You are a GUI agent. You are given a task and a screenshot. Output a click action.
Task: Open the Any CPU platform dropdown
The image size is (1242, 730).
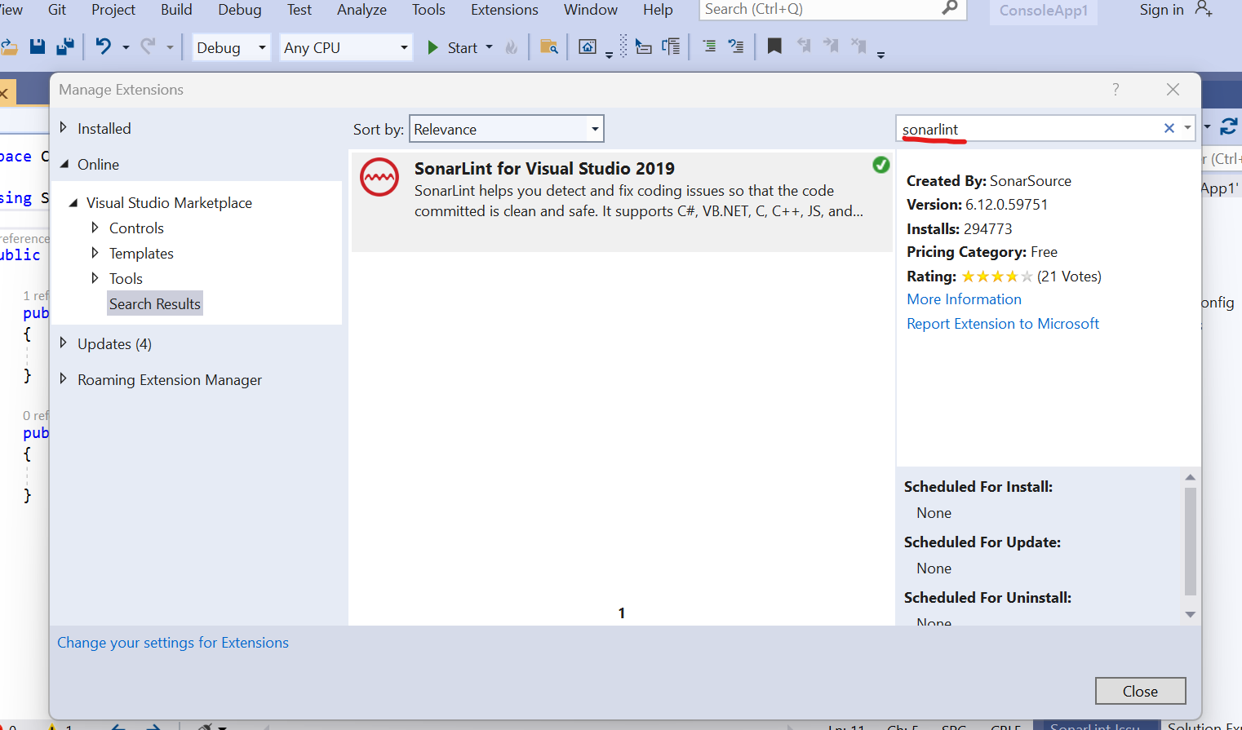pos(346,47)
